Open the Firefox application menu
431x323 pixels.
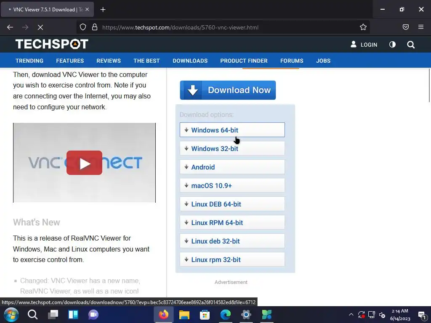pyautogui.click(x=420, y=27)
